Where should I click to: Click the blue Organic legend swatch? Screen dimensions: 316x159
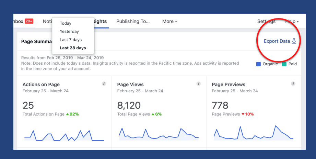(258, 64)
